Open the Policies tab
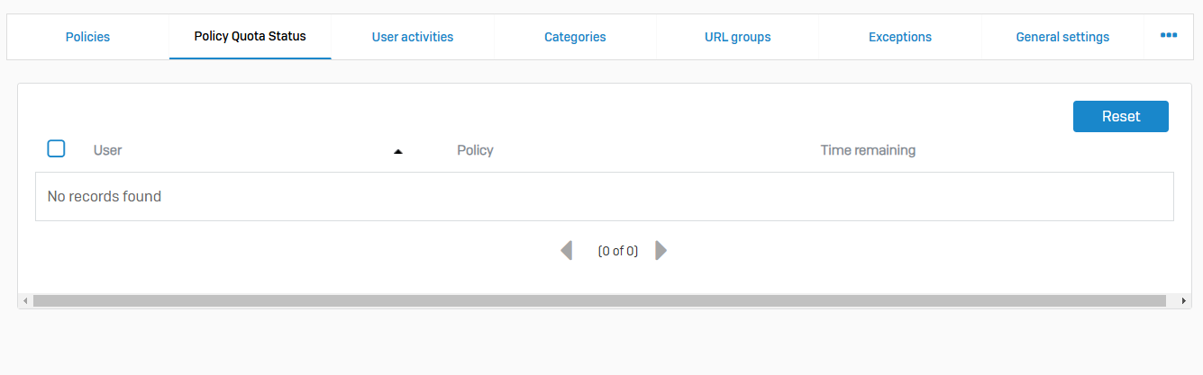The width and height of the screenshot is (1203, 375). point(87,37)
